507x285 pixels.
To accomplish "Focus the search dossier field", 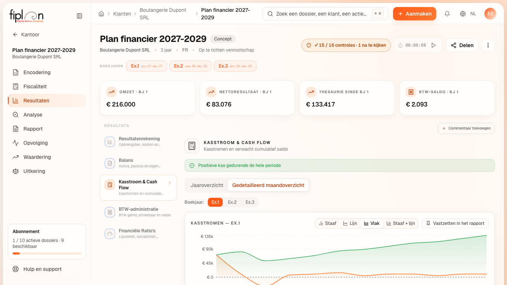I will [326, 14].
